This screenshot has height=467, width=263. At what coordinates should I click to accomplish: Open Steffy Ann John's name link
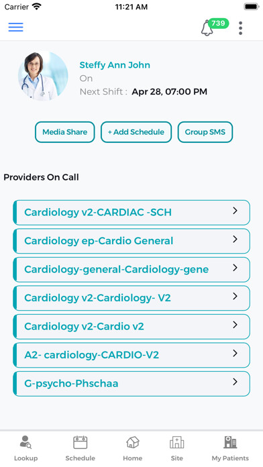tap(115, 65)
